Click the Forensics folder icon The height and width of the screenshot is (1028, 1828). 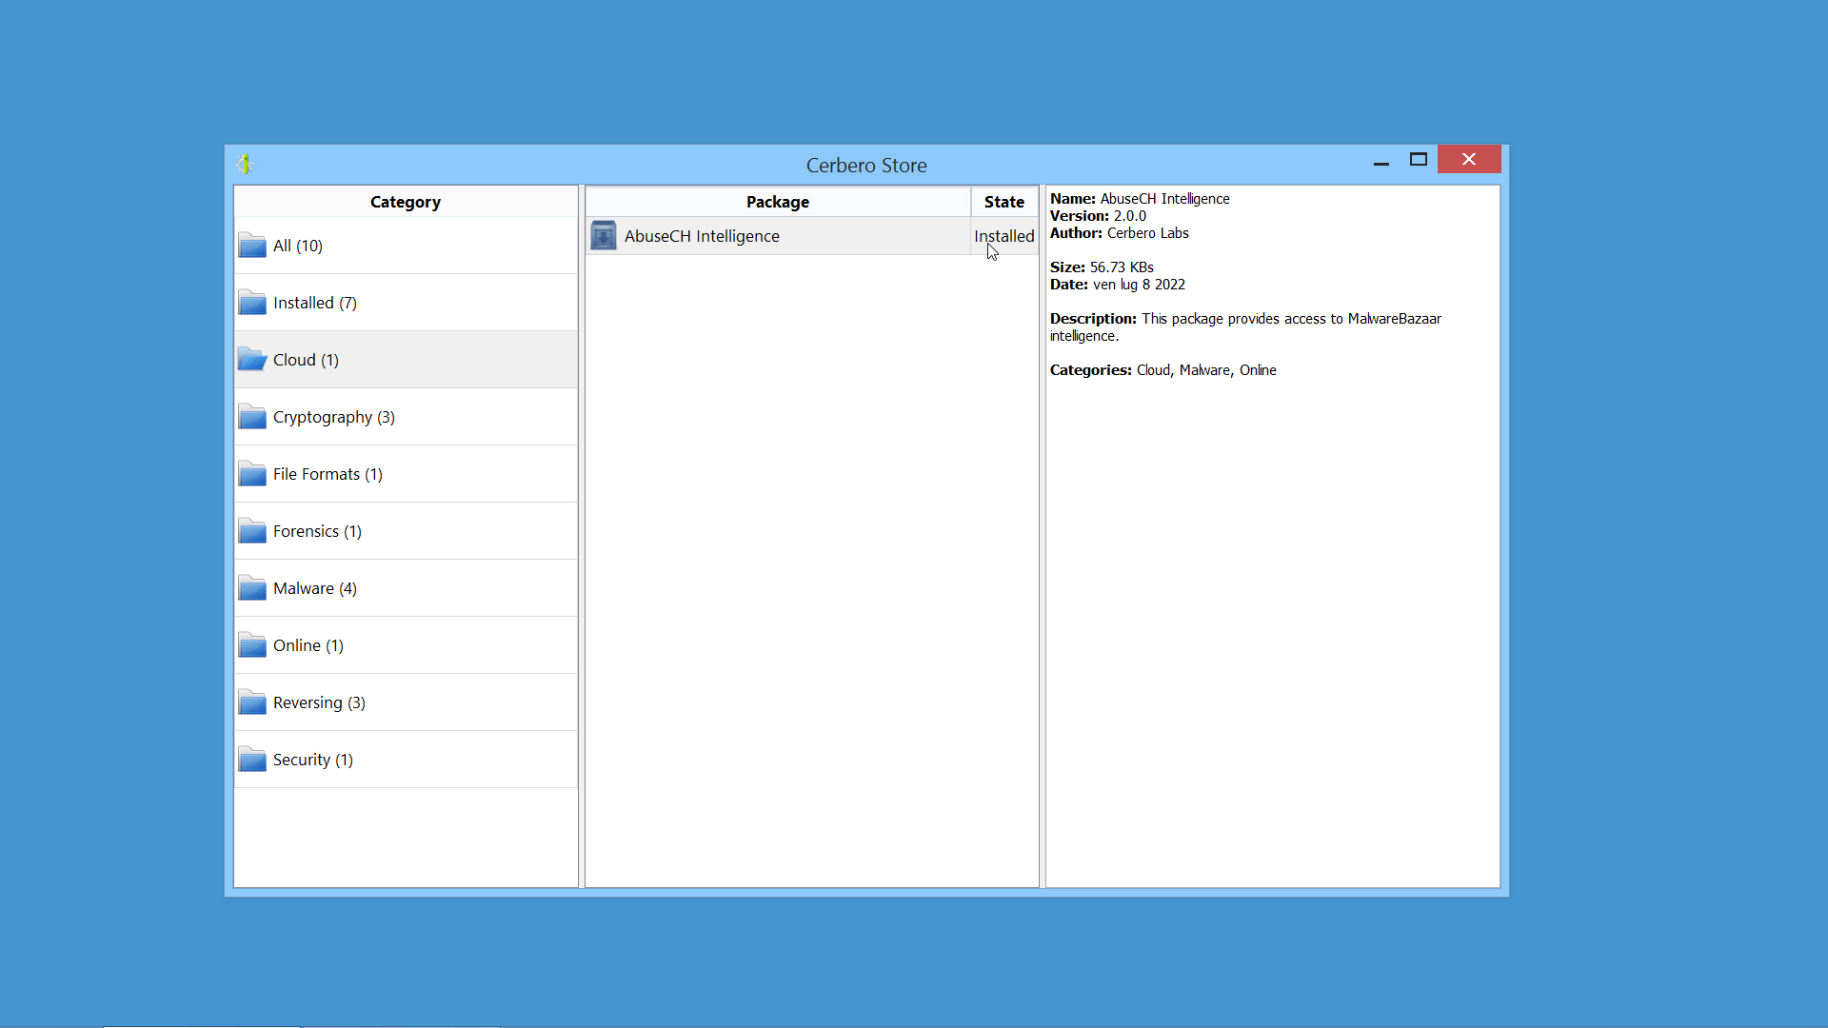click(x=252, y=531)
